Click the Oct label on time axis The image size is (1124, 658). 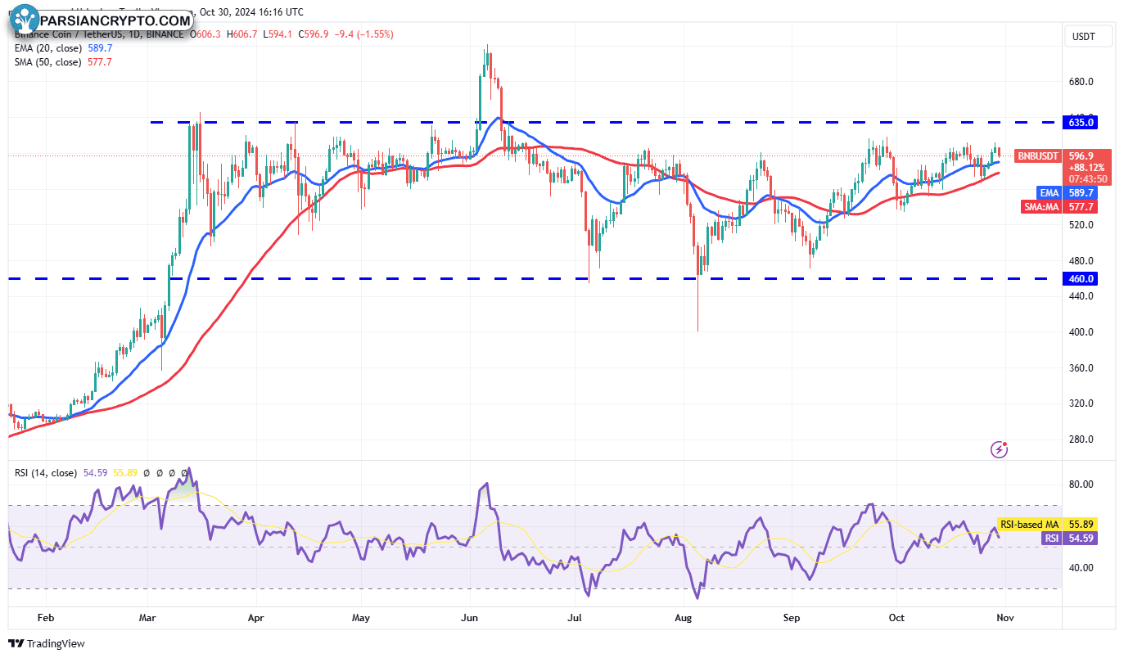(x=897, y=618)
